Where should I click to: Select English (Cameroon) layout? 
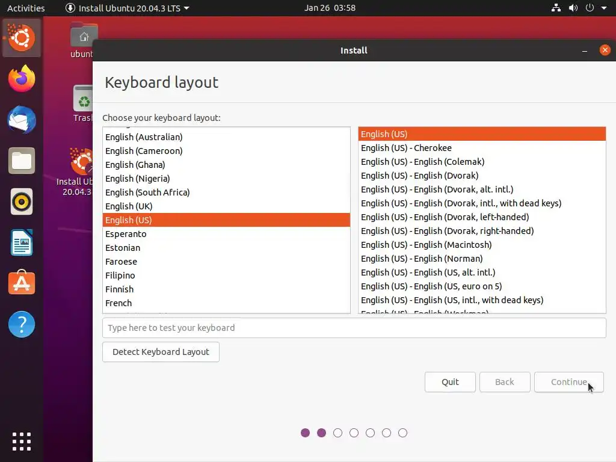[226, 151]
